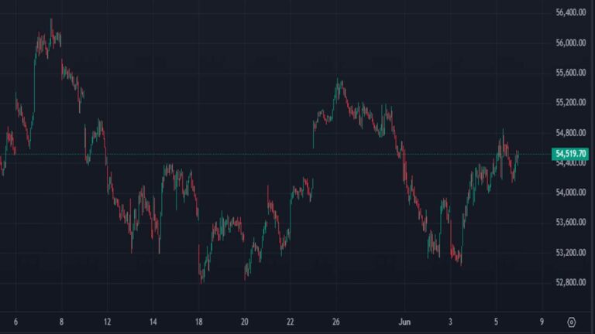Click the 54,000.00 price axis label
The width and height of the screenshot is (595, 334).
coord(571,193)
